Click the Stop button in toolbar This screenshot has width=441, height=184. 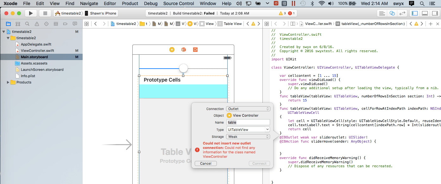[x=45, y=13]
